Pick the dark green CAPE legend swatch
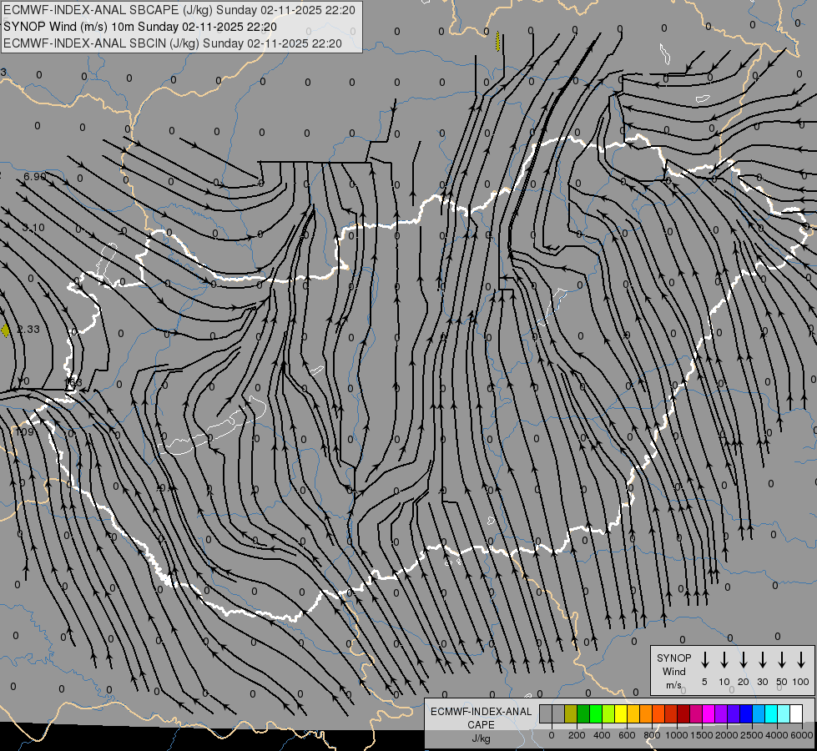The height and width of the screenshot is (751, 817). [x=583, y=713]
